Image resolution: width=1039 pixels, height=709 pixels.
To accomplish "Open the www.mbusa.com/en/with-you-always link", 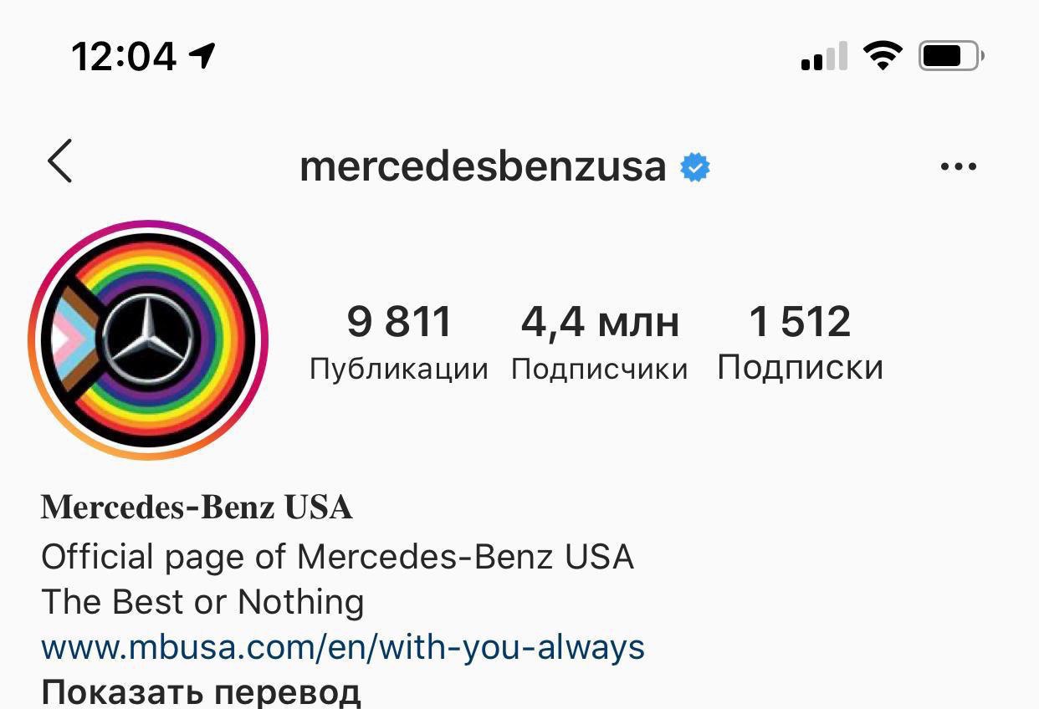I will pos(343,647).
